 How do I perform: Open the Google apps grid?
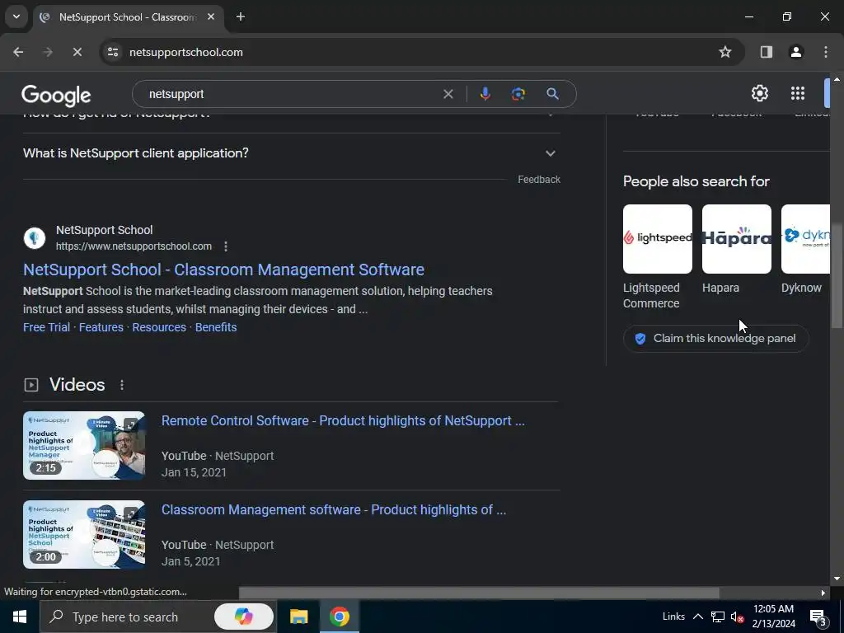click(798, 94)
